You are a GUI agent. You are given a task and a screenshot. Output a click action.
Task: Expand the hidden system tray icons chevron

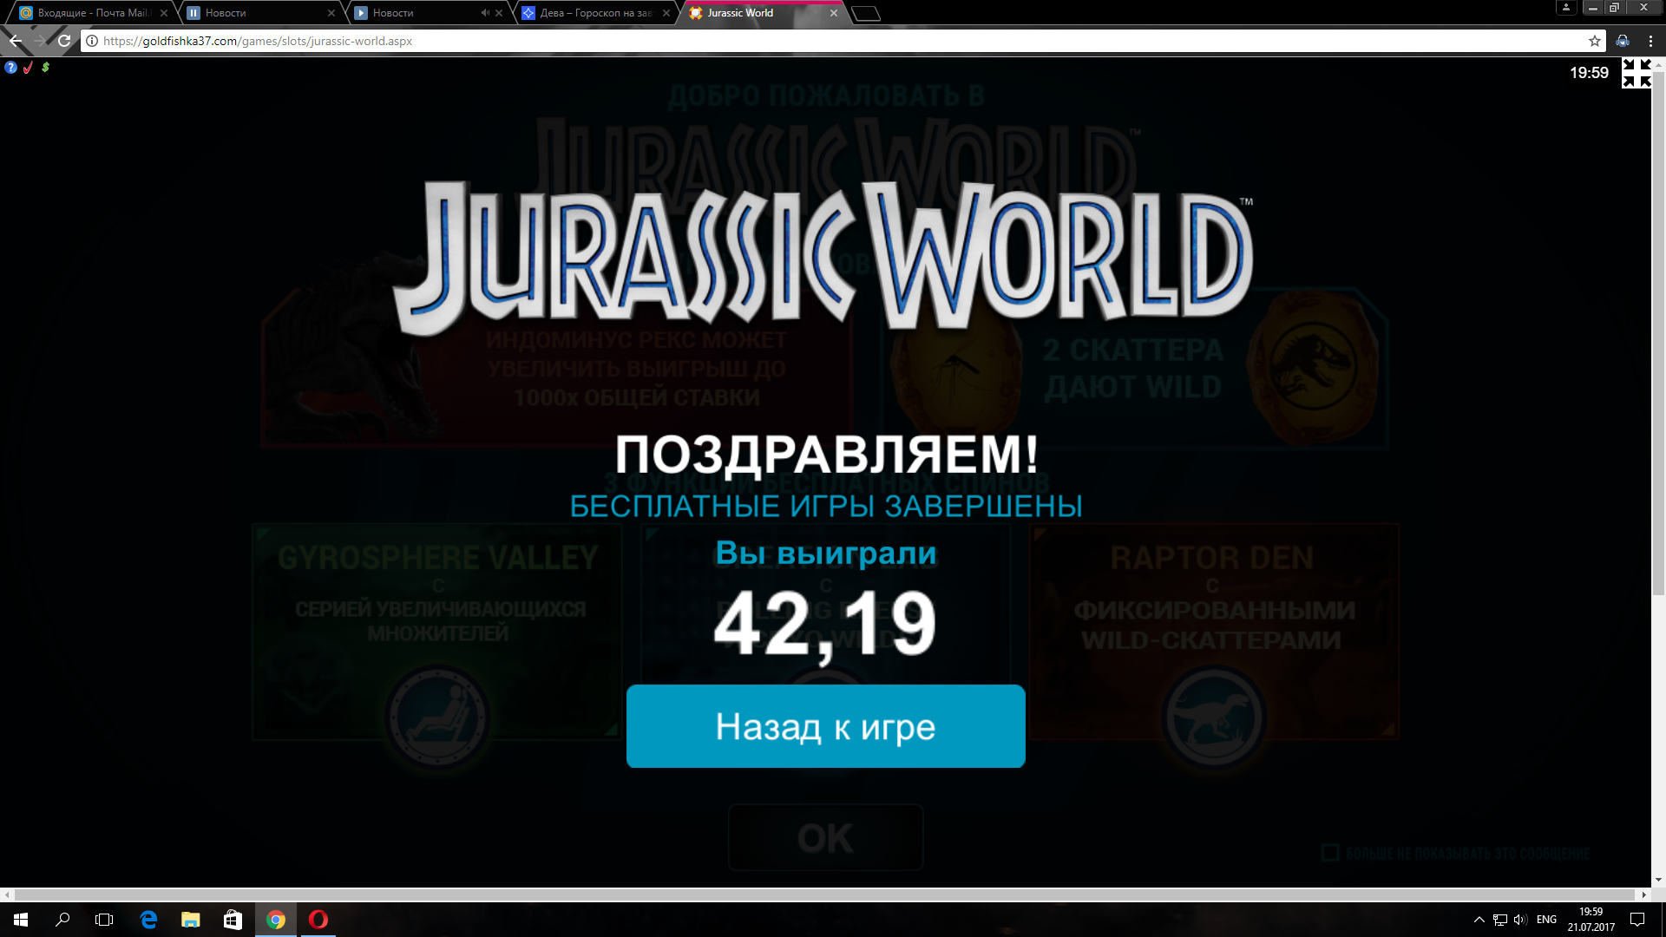1479,920
